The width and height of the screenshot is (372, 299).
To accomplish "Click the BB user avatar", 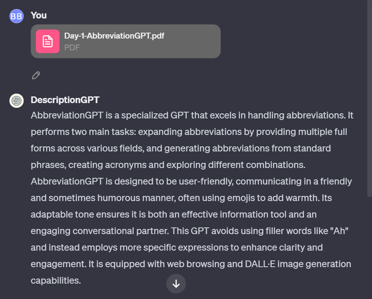I will click(17, 16).
